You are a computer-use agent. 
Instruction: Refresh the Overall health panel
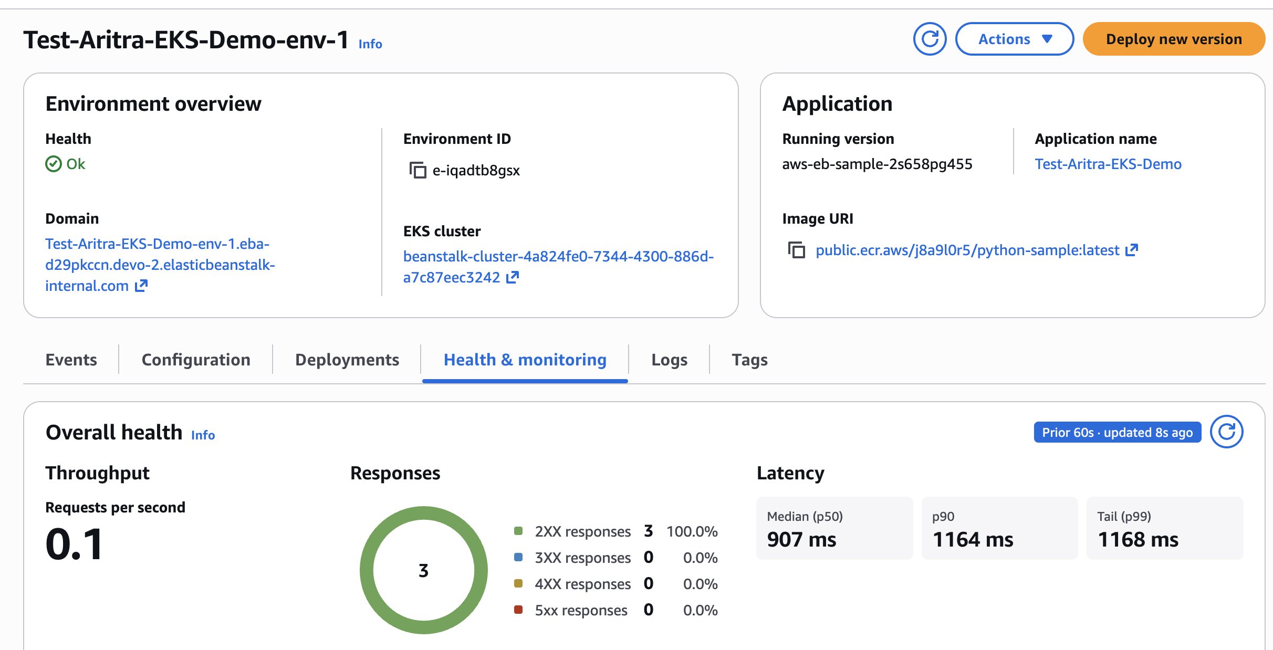pos(1226,432)
